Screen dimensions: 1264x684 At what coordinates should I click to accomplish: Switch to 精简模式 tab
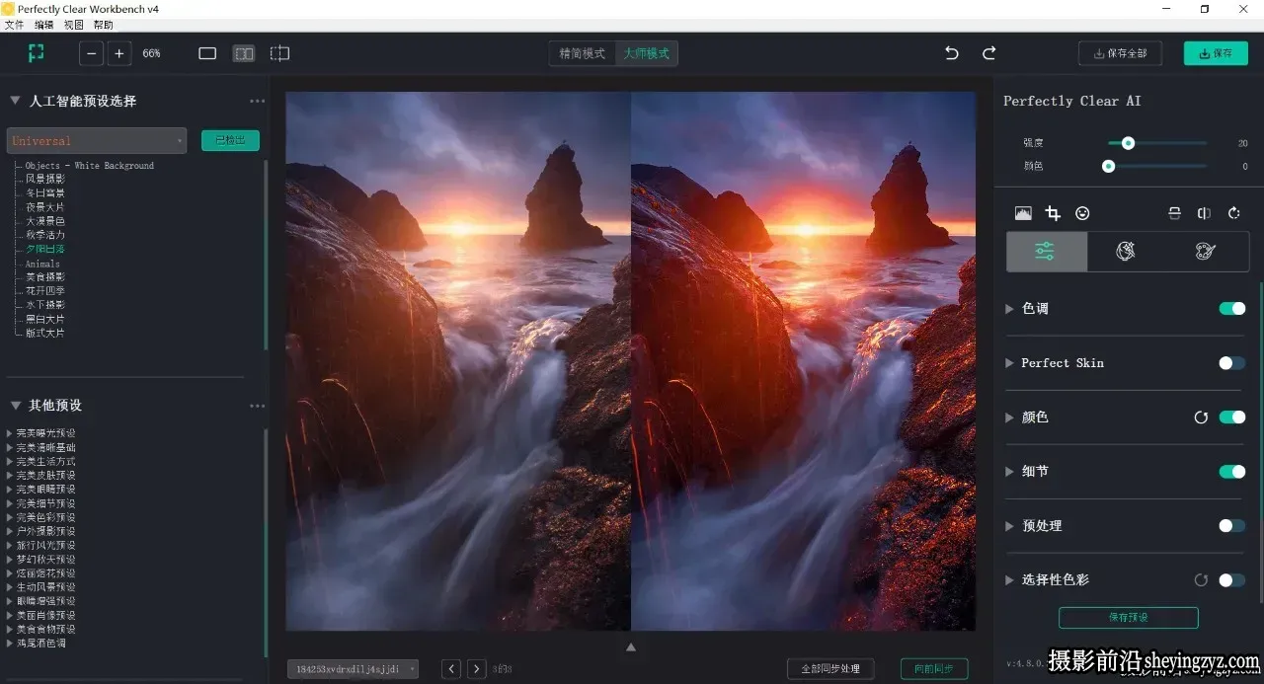coord(583,53)
